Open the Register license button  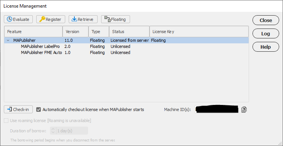pyautogui.click(x=50, y=19)
